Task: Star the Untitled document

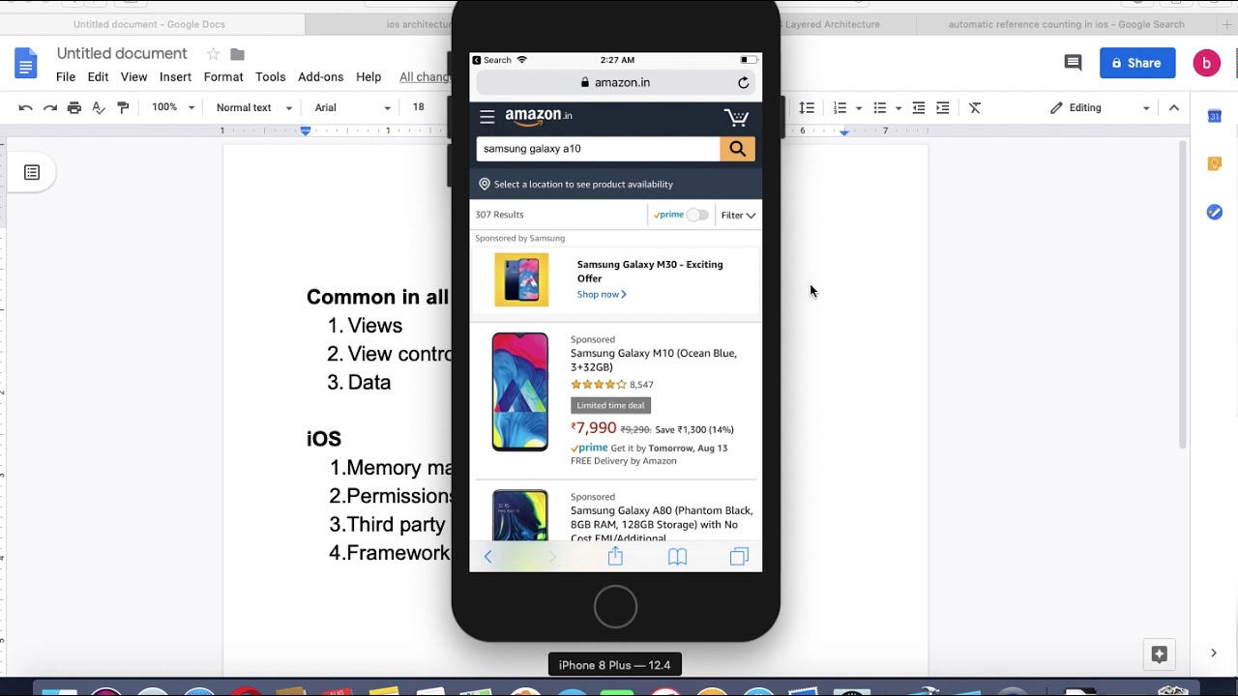Action: [213, 54]
